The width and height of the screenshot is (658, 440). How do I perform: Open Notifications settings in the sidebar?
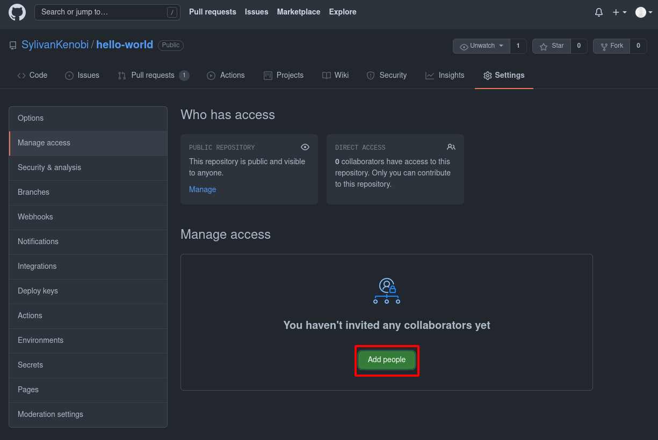click(88, 242)
